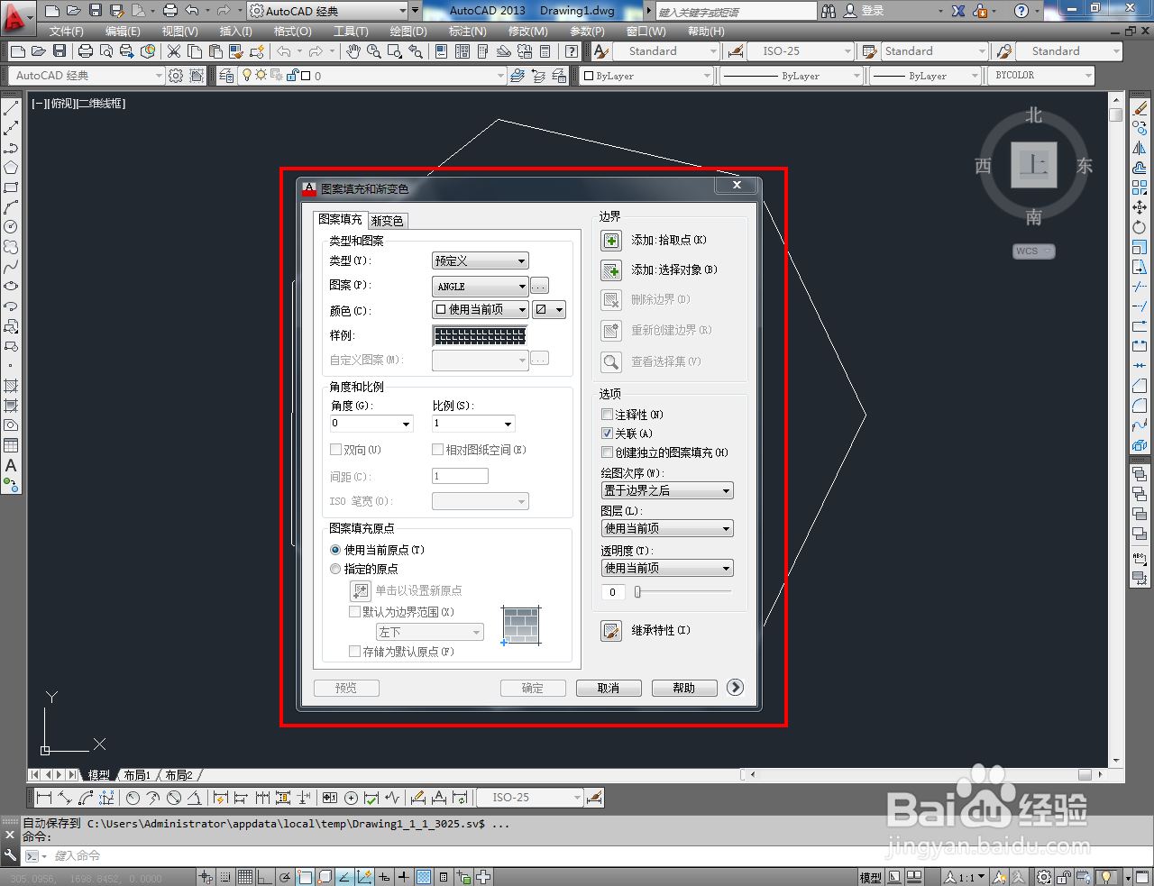Click the 取消 (Cancel) button
Viewport: 1154px width, 886px height.
pos(609,688)
